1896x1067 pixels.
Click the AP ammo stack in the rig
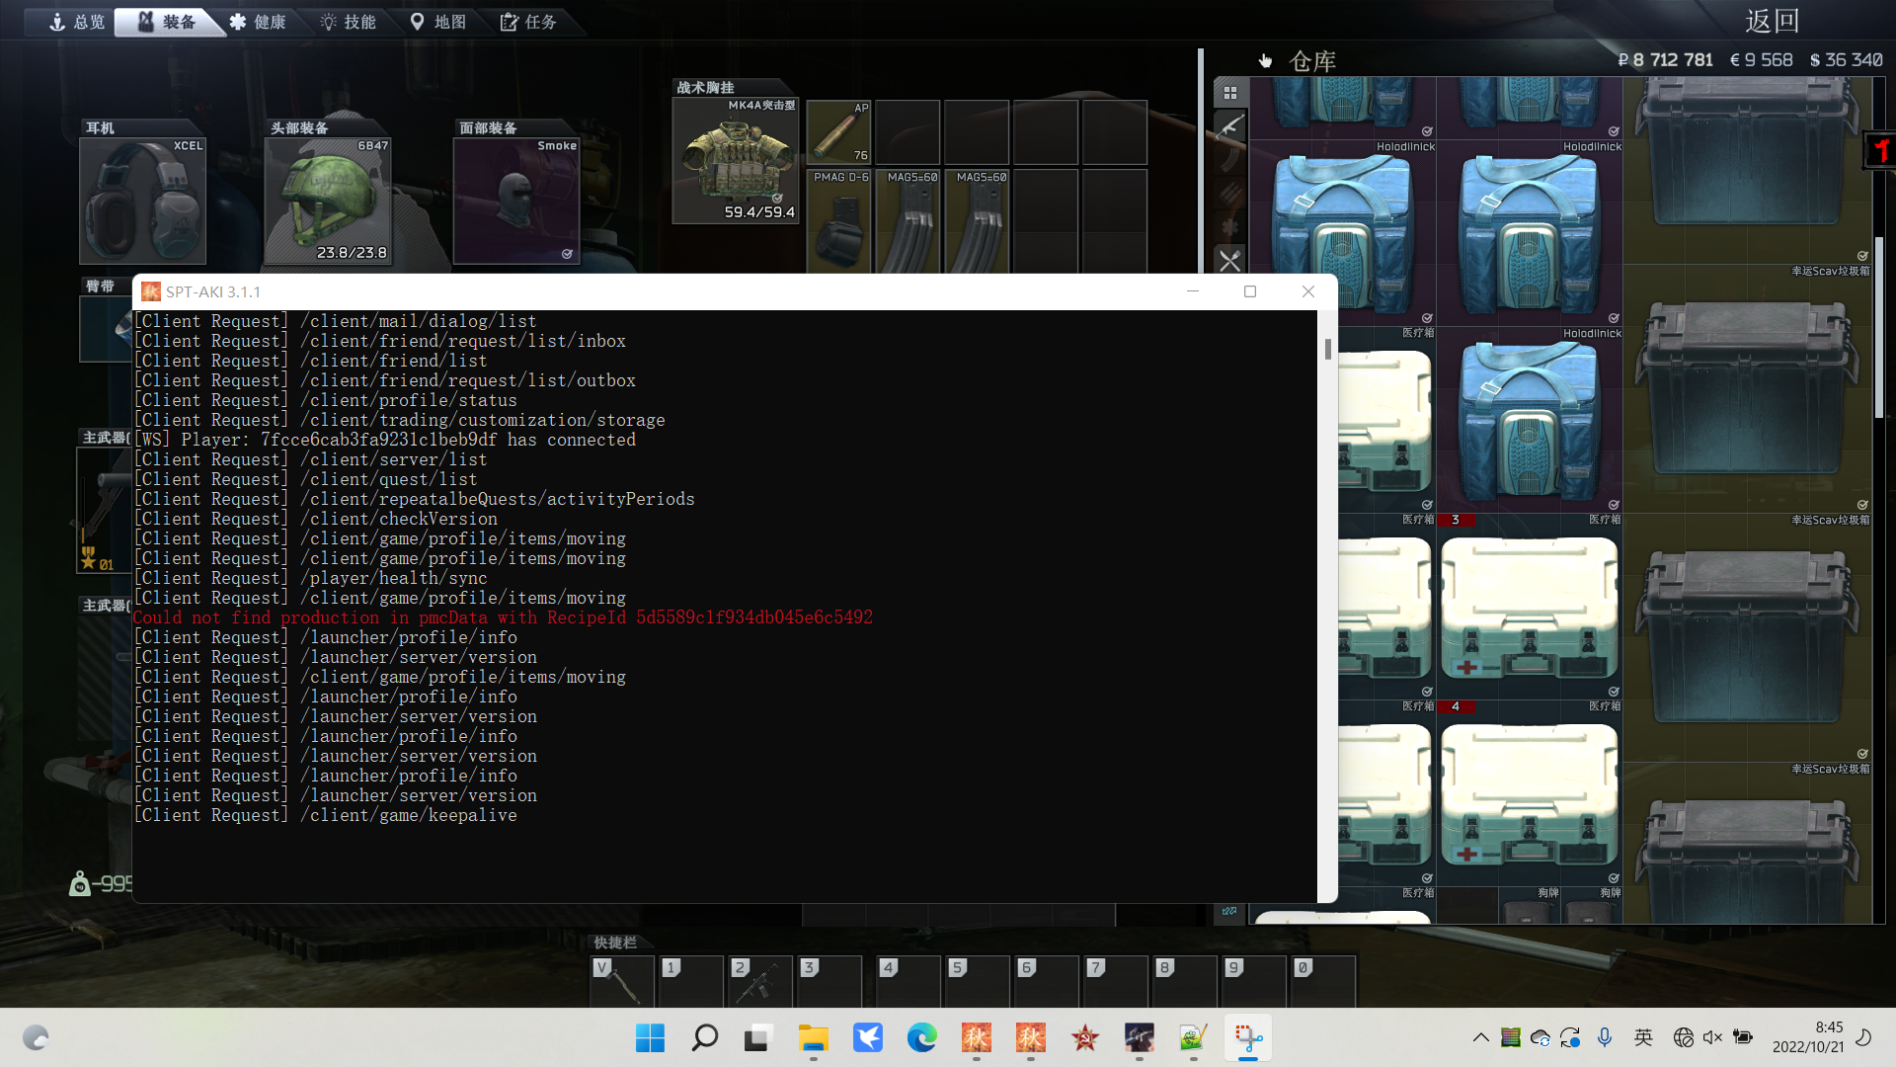tap(838, 131)
